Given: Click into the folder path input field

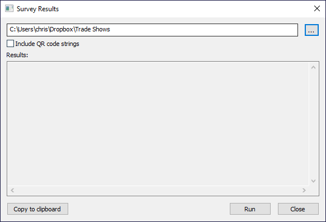Looking at the screenshot, I should click(x=152, y=30).
